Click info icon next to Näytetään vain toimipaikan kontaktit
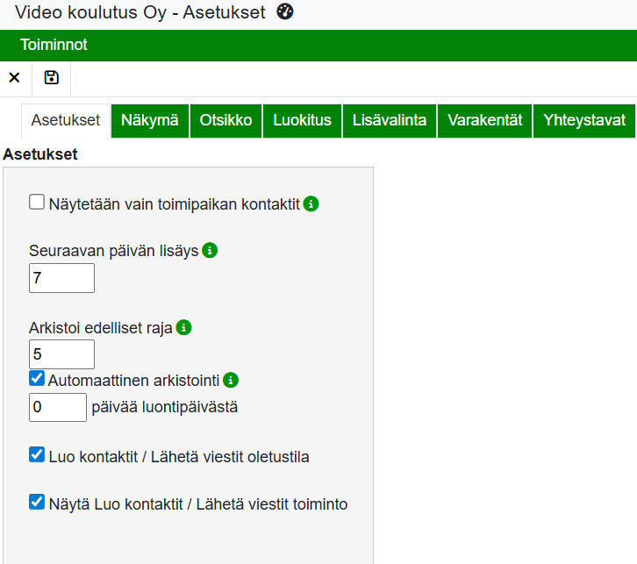The width and height of the screenshot is (637, 564). point(311,203)
